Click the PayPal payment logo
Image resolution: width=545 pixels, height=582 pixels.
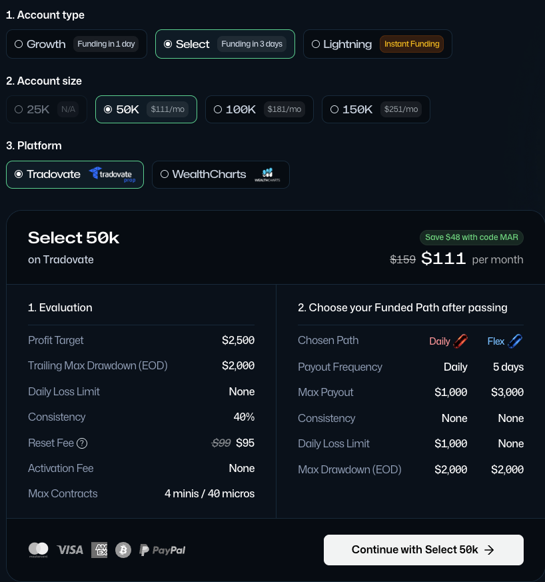pos(162,550)
